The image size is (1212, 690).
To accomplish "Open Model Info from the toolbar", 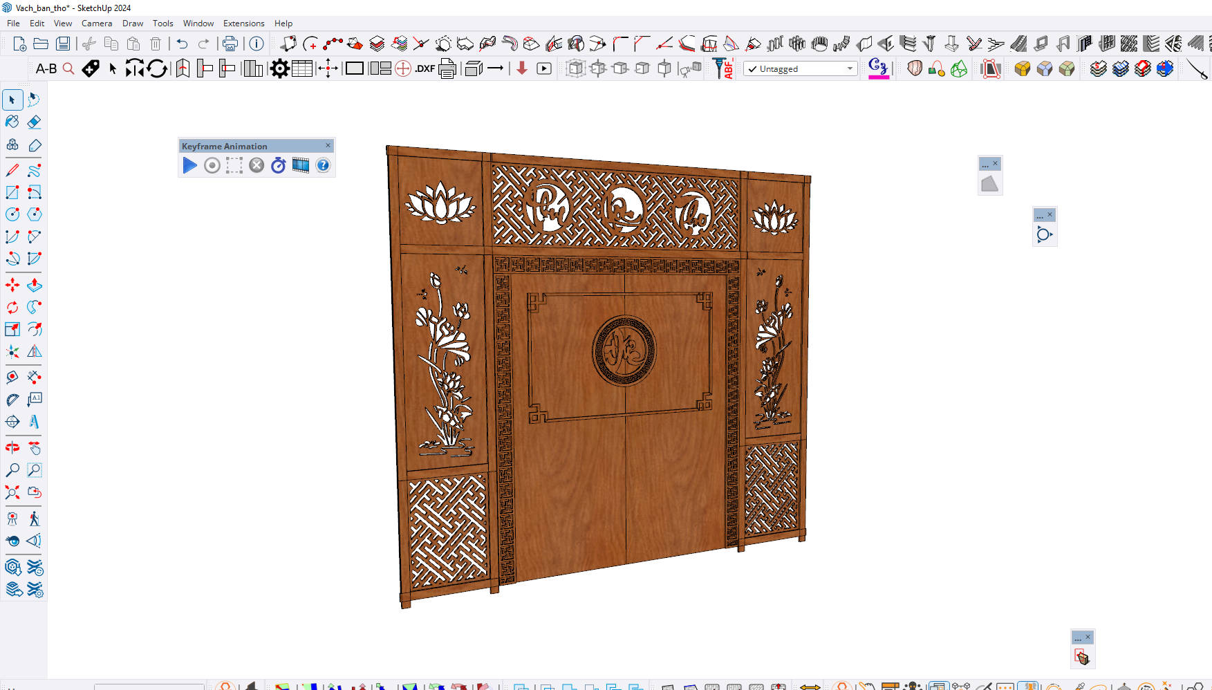I will (x=257, y=44).
